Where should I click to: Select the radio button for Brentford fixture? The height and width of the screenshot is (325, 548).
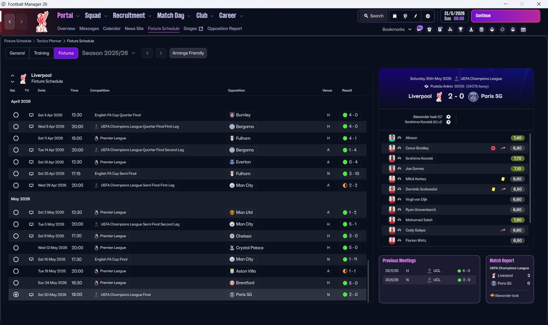coord(16,283)
